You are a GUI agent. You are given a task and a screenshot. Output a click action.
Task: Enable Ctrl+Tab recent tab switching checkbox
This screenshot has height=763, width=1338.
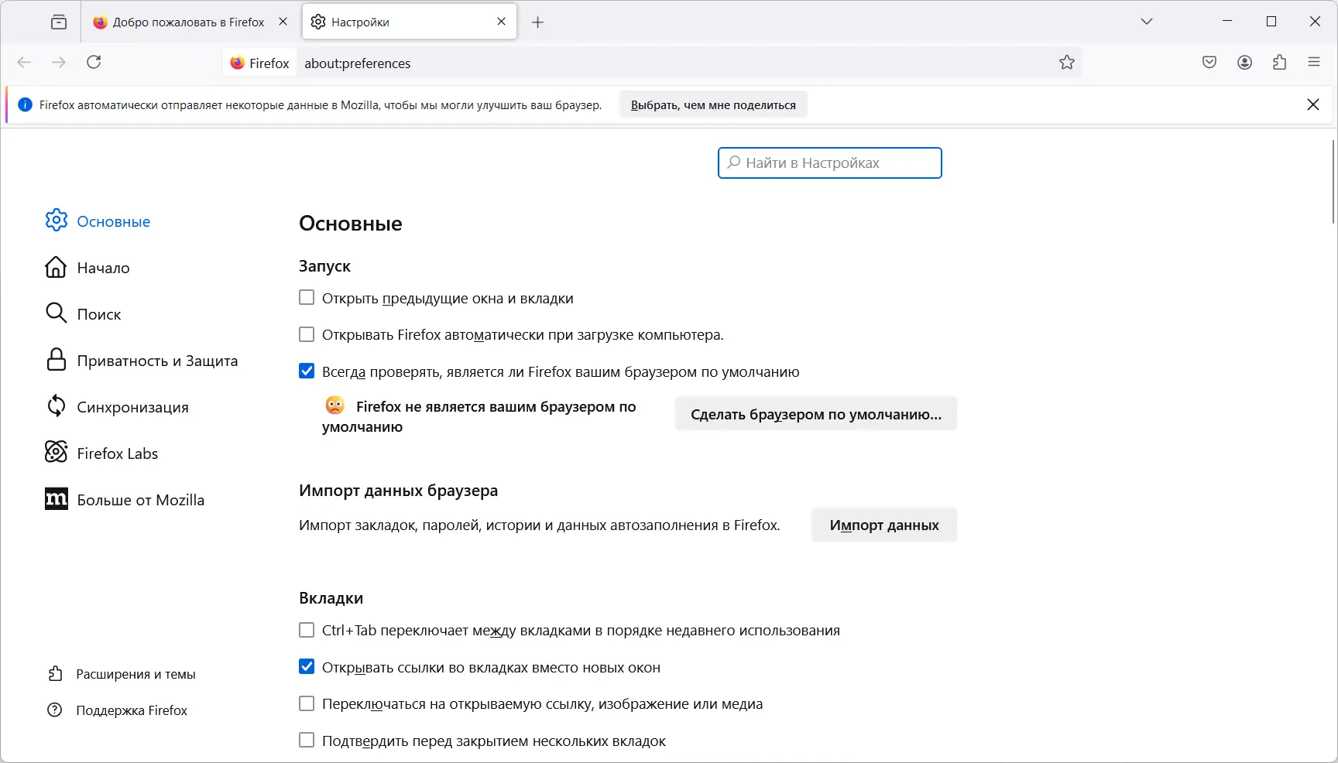coord(307,630)
